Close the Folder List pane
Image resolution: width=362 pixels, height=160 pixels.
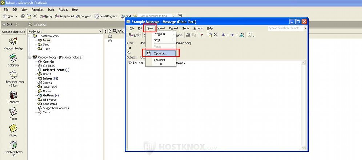pos(100,31)
